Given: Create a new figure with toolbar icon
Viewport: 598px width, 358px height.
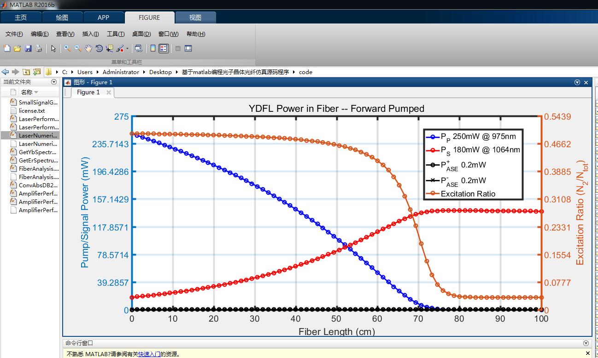Looking at the screenshot, I should [7, 48].
